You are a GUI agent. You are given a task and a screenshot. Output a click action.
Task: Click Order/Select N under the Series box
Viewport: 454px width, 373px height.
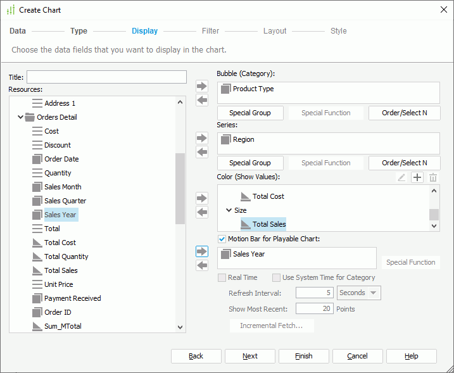[x=404, y=163]
